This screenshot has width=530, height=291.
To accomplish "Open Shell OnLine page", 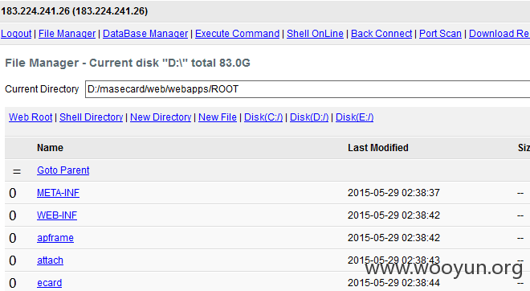I will coord(315,34).
